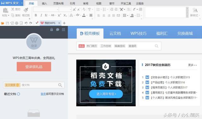This screenshot has width=202, height=119.
Task: Click the text highlight color pen icon
Action: click(78, 15)
